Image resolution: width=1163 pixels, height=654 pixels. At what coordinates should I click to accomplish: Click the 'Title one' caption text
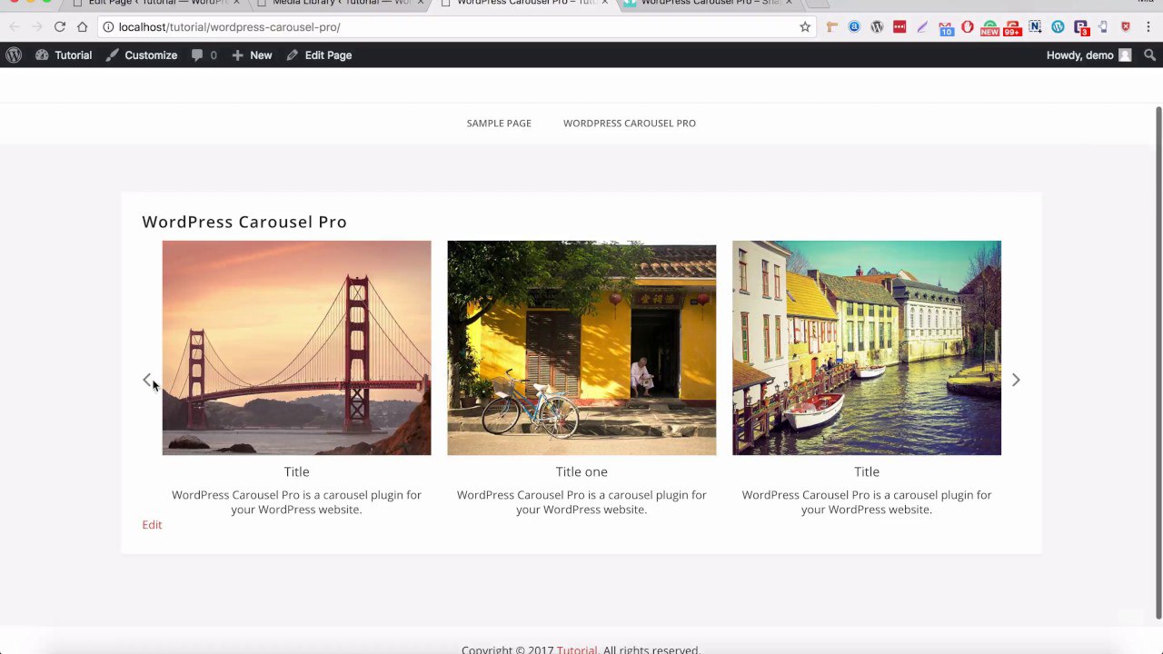pos(581,471)
